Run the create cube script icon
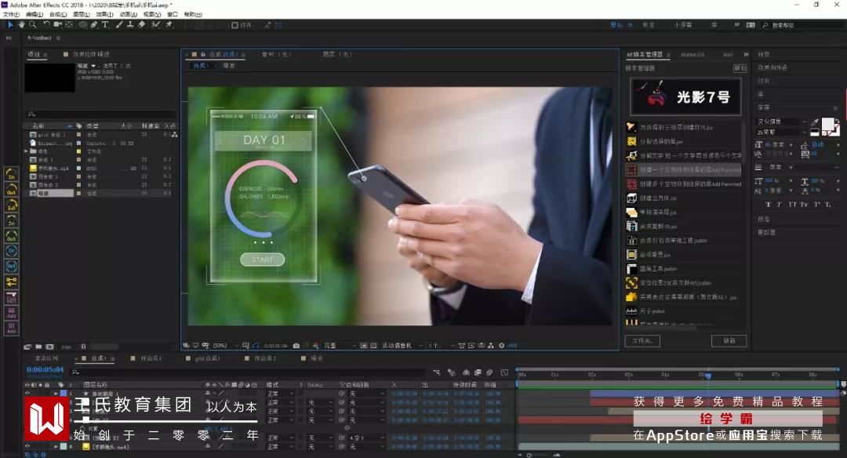 click(631, 198)
